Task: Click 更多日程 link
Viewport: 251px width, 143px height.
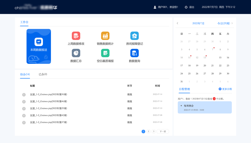Action: (x=225, y=89)
